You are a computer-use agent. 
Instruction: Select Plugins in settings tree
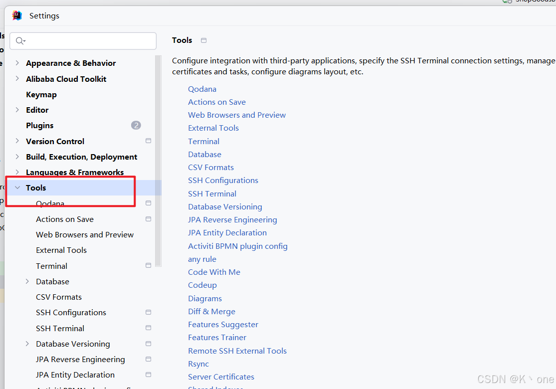click(x=40, y=126)
